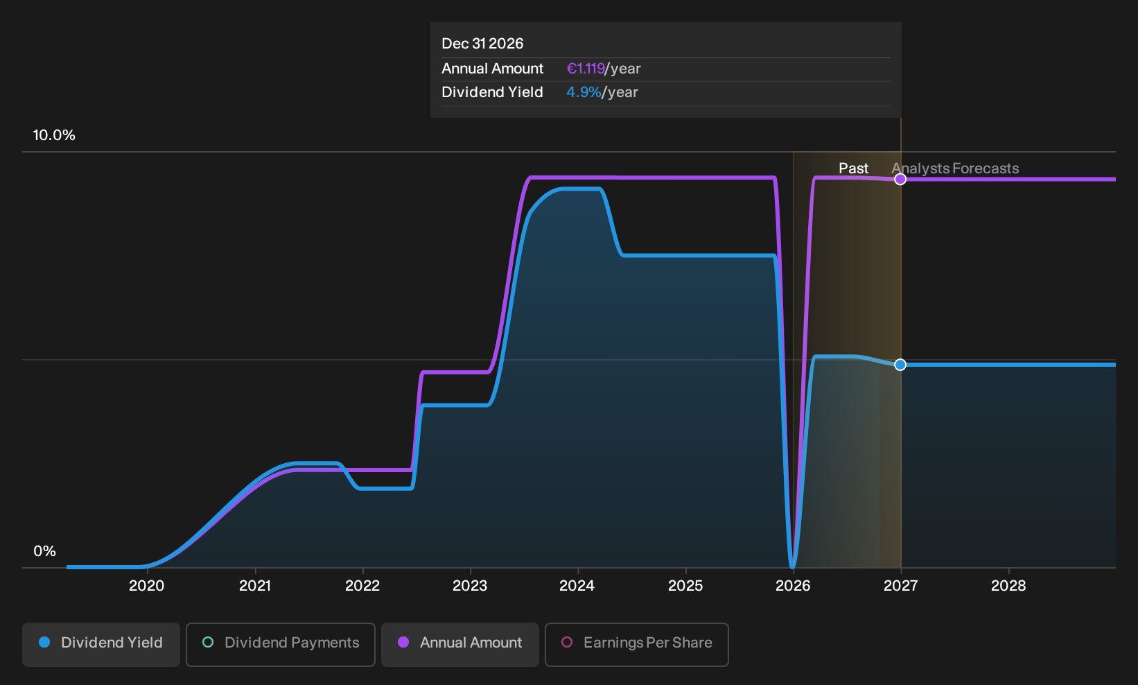This screenshot has width=1138, height=685.
Task: Click the Analysts Forecasts label
Action: tap(955, 168)
